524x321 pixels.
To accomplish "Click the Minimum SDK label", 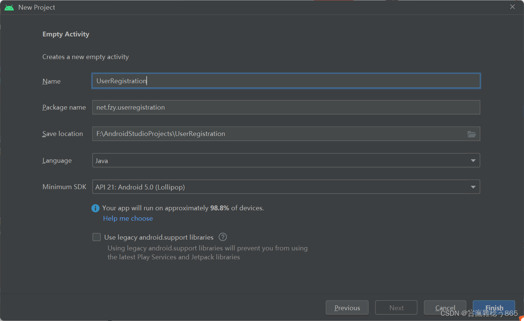I will pyautogui.click(x=64, y=187).
